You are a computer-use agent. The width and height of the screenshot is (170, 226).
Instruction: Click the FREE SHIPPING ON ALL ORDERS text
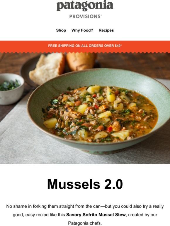point(75,46)
